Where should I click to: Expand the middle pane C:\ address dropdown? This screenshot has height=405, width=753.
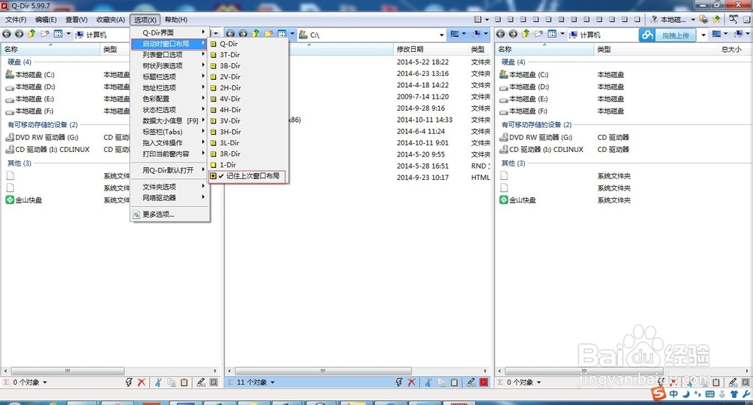441,35
